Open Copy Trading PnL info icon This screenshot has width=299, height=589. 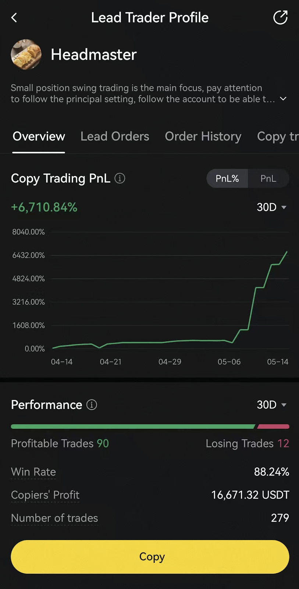[x=120, y=179]
